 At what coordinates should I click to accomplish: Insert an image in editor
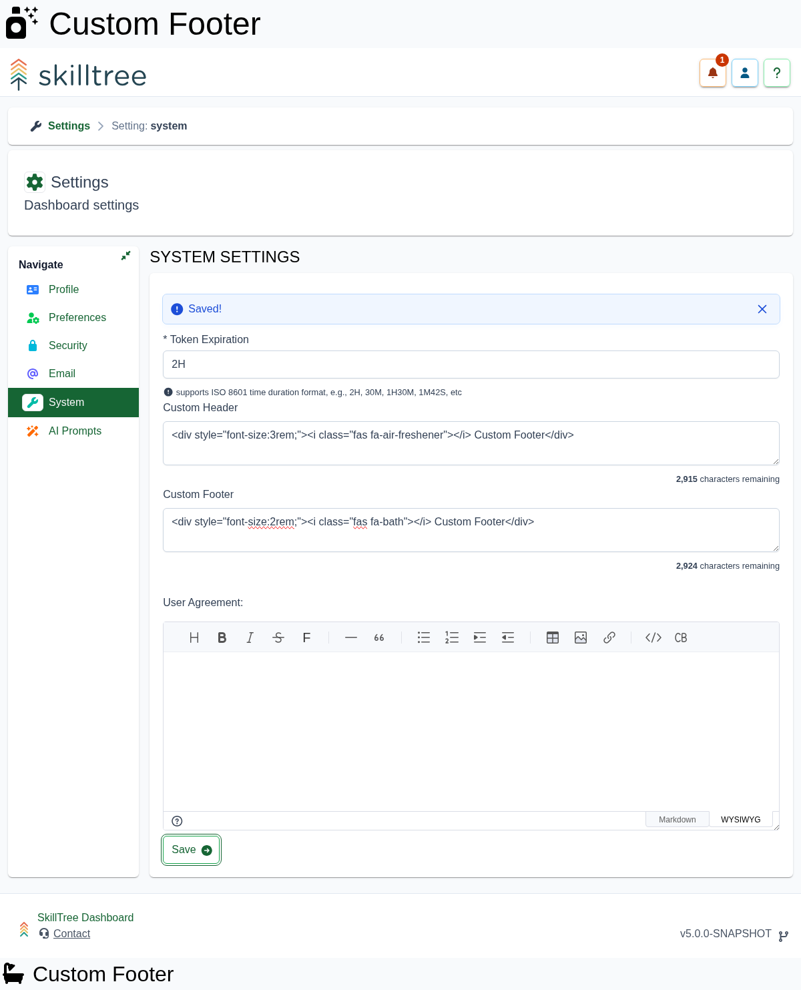tap(581, 638)
